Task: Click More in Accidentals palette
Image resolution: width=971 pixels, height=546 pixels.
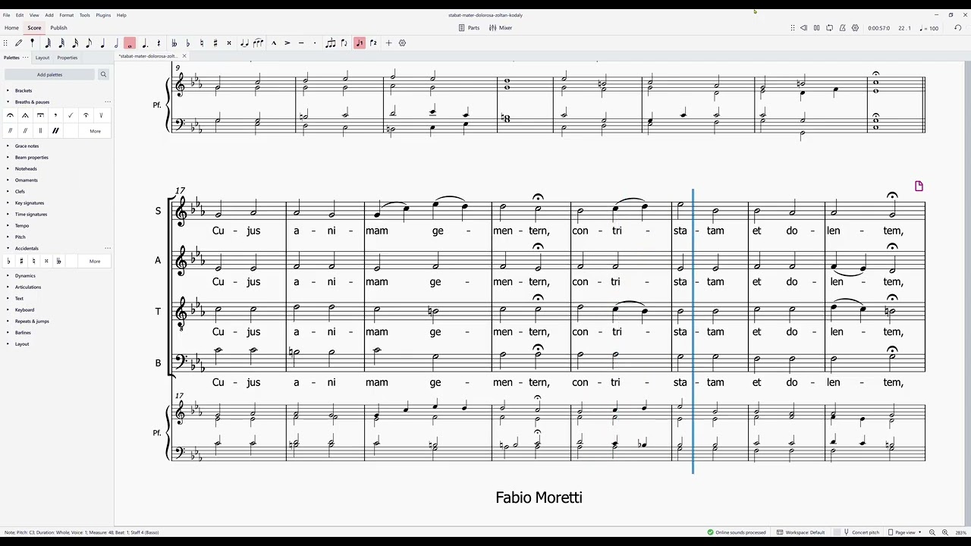Action: [x=95, y=261]
